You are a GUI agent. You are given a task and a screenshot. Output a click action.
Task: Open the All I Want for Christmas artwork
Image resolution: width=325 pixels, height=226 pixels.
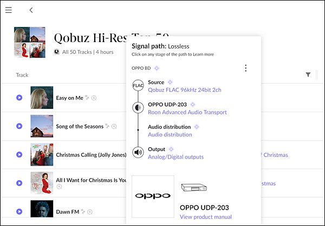[42, 183]
